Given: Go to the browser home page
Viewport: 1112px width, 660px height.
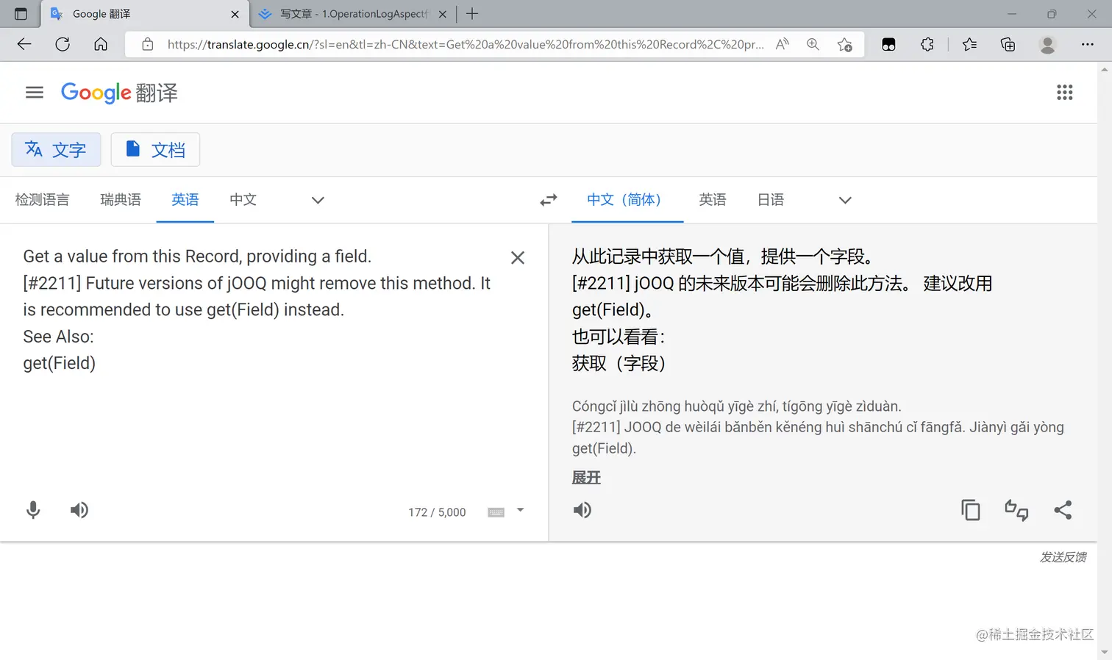Looking at the screenshot, I should (101, 44).
